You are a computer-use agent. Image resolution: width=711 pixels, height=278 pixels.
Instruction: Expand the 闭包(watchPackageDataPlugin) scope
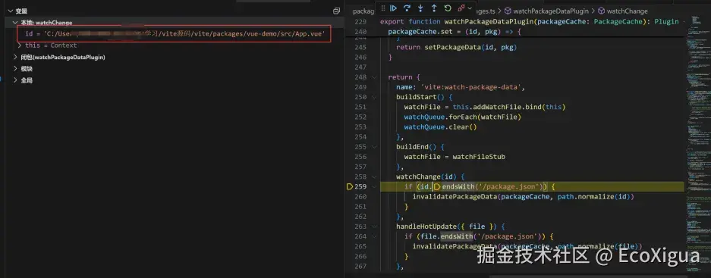click(15, 57)
